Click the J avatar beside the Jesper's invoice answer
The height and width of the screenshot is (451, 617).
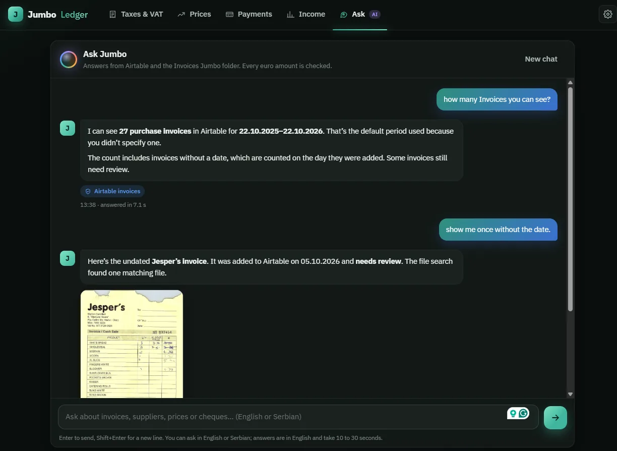click(68, 258)
